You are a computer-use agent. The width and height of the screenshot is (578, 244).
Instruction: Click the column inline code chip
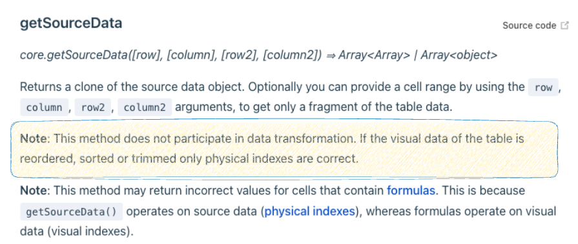tap(44, 108)
